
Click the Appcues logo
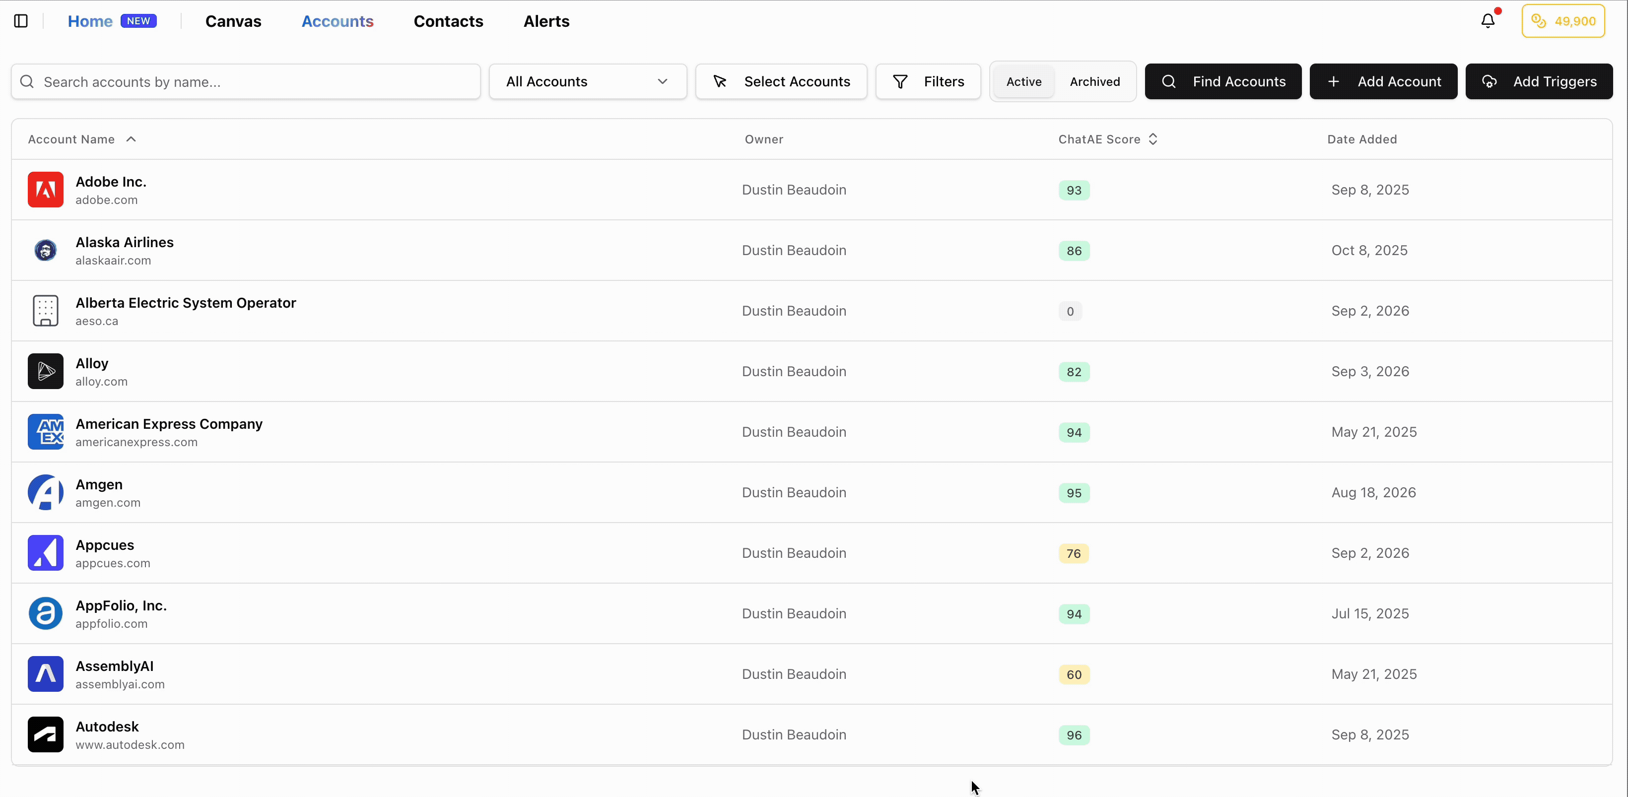tap(46, 553)
